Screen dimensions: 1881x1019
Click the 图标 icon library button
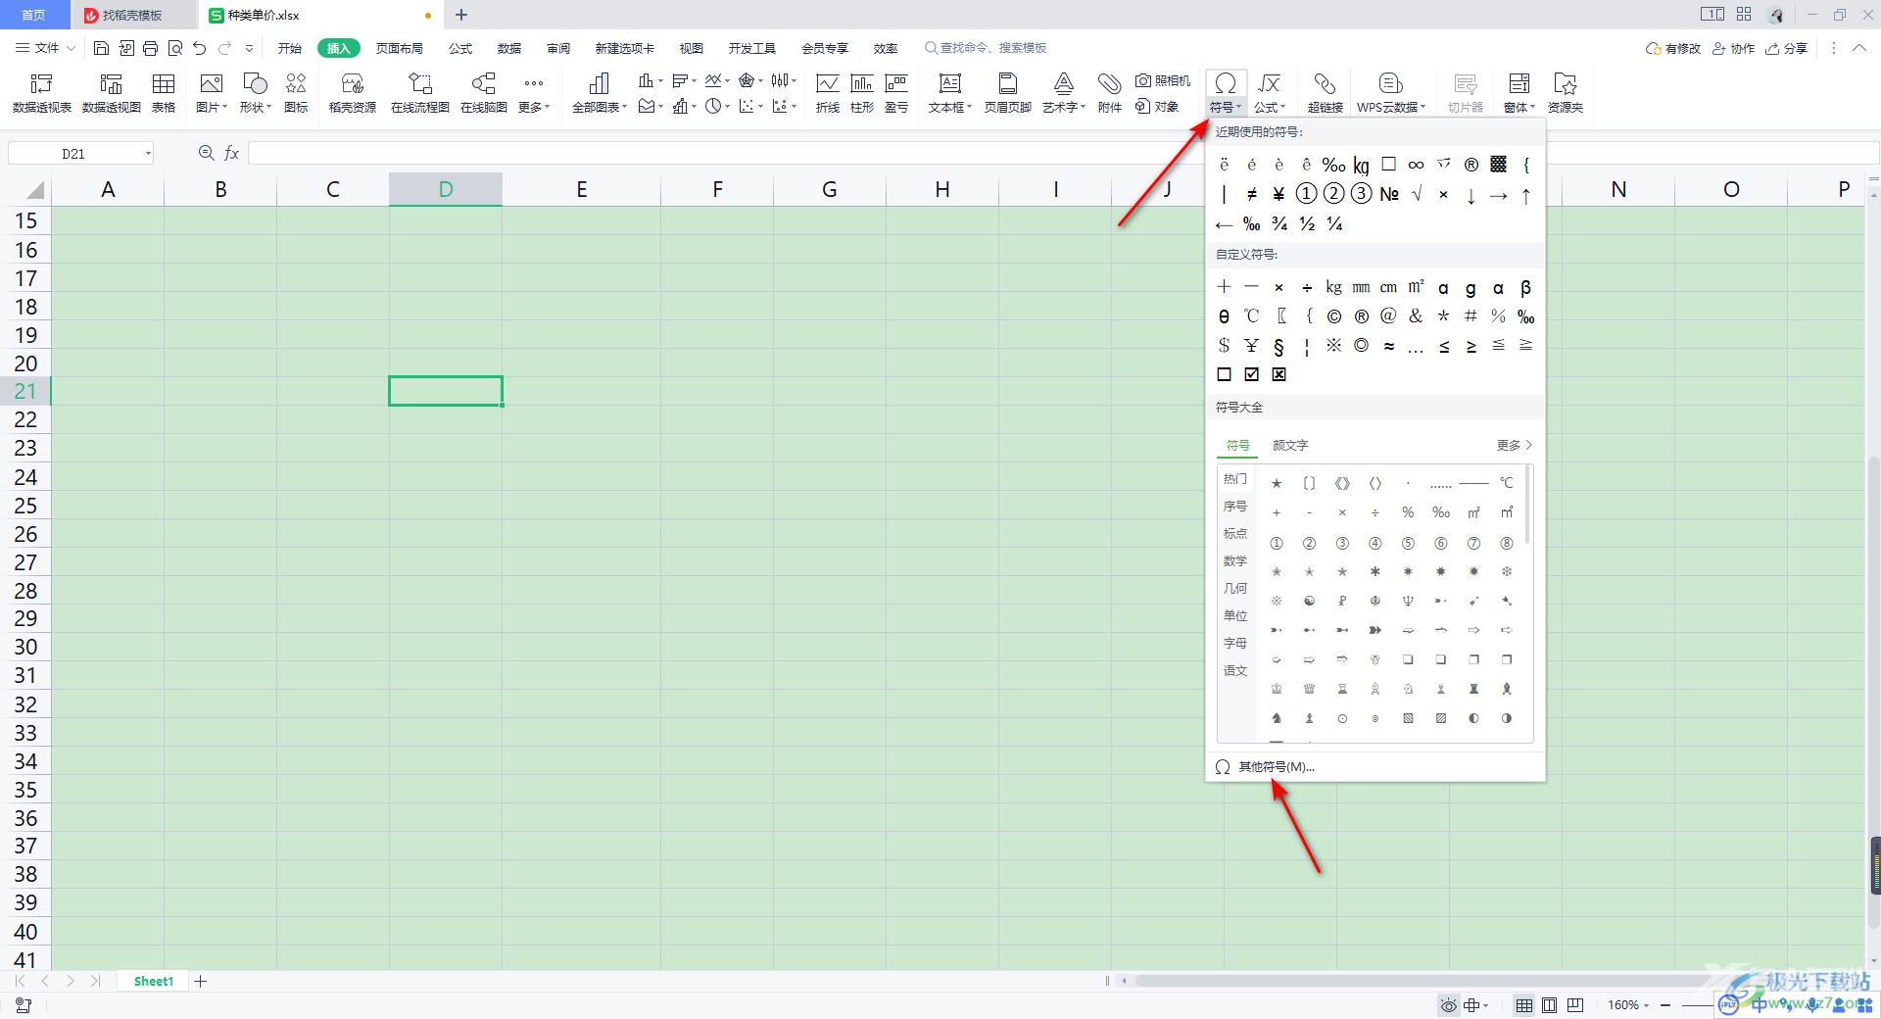[296, 93]
